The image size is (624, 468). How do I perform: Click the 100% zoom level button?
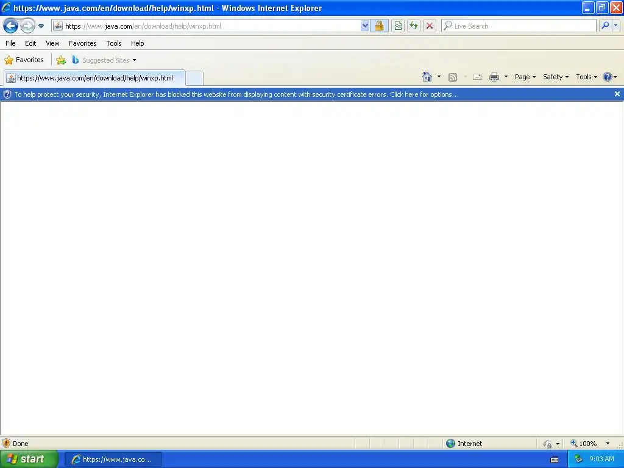[x=584, y=444]
